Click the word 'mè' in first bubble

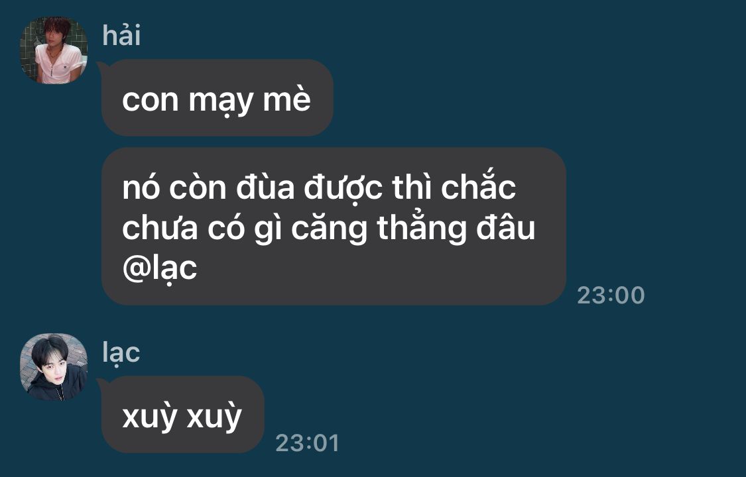(x=287, y=99)
